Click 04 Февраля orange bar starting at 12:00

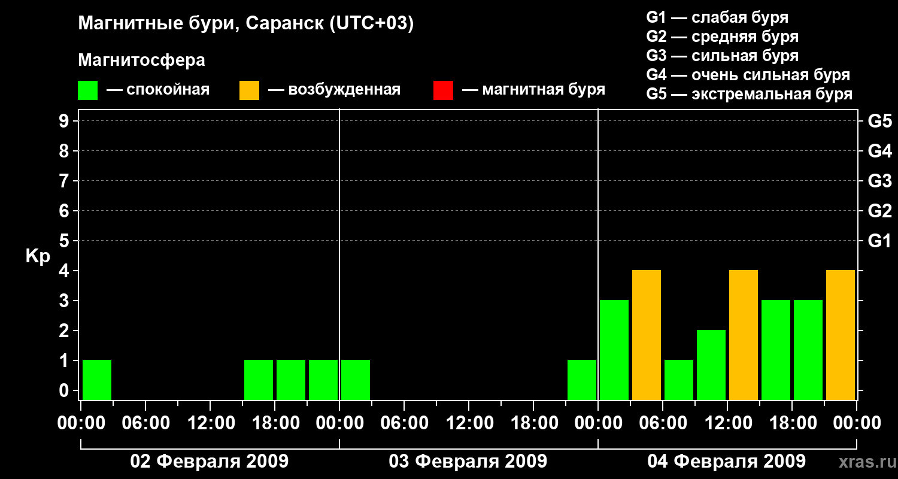tap(744, 335)
